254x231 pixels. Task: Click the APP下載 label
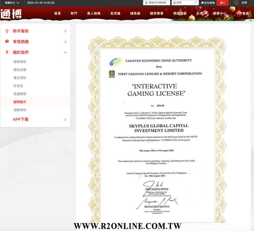click(21, 119)
